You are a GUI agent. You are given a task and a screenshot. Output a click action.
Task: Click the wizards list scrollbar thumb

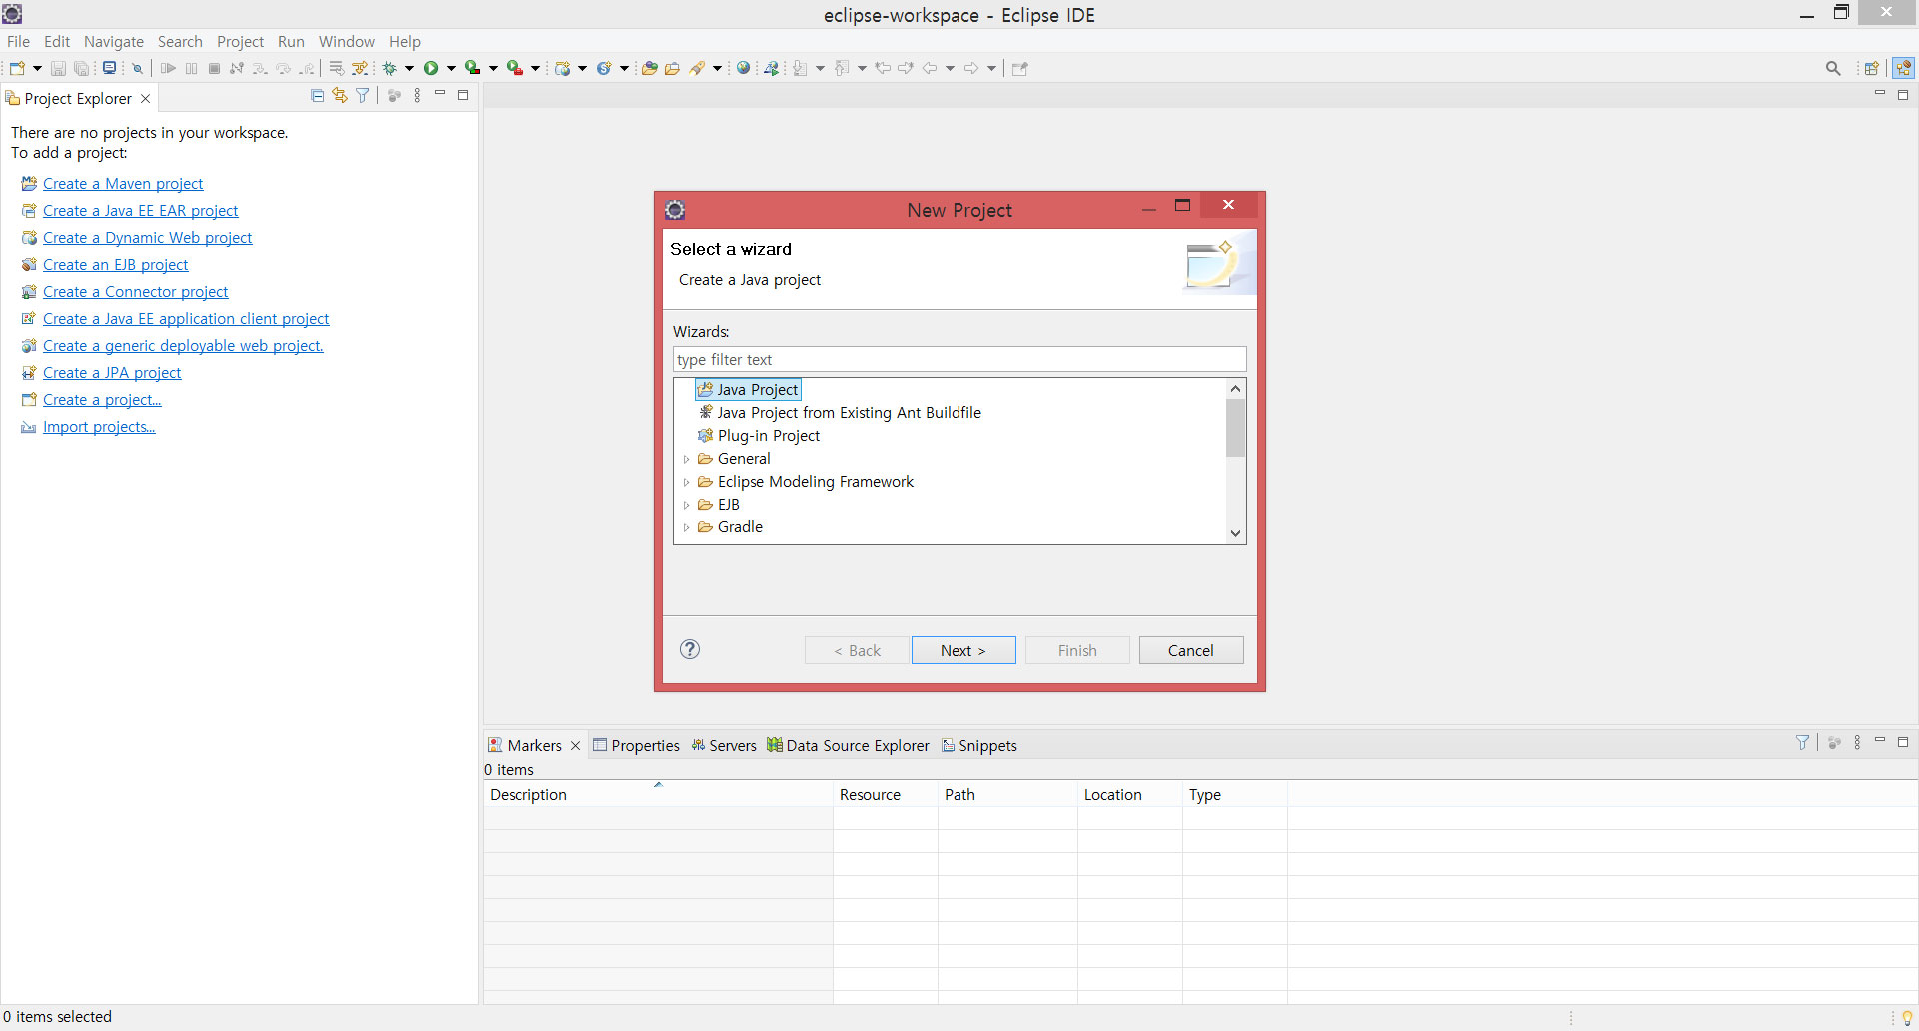pos(1236,428)
